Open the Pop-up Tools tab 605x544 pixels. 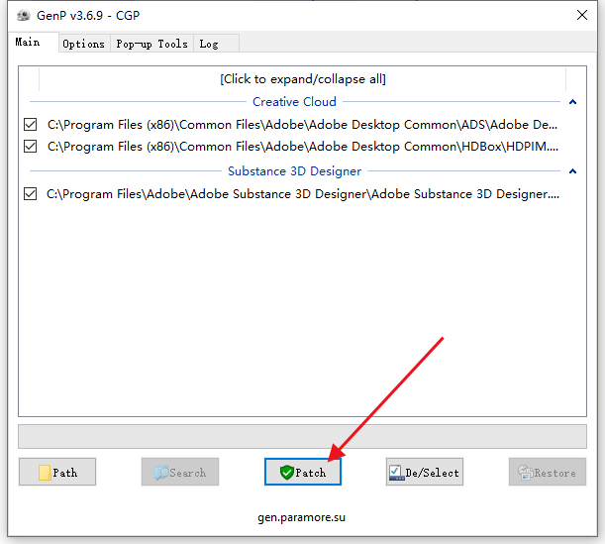[152, 44]
